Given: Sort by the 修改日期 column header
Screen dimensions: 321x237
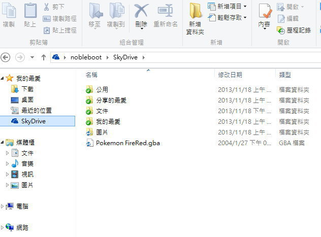Looking at the screenshot, I should (230, 75).
